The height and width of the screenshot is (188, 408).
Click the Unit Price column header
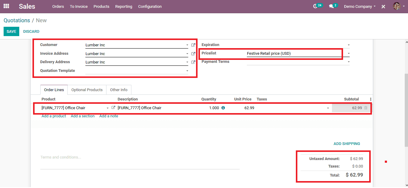243,99
